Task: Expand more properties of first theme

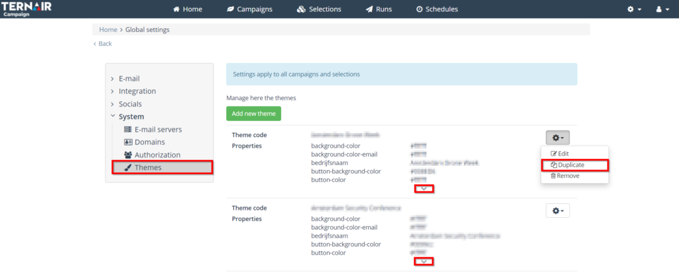Action: tap(423, 189)
